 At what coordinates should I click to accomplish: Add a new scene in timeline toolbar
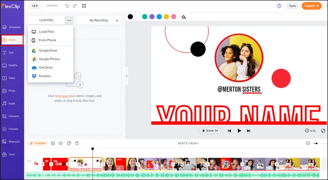pyautogui.click(x=53, y=143)
